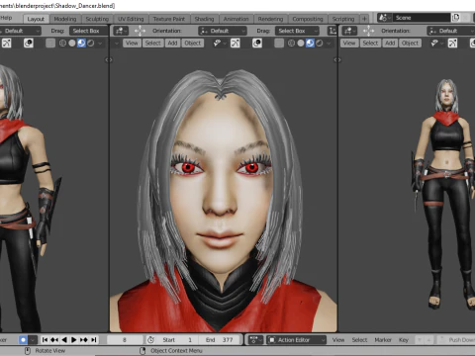This screenshot has width=475, height=356.
Task: Jump to timeline end frame
Action: click(94, 340)
